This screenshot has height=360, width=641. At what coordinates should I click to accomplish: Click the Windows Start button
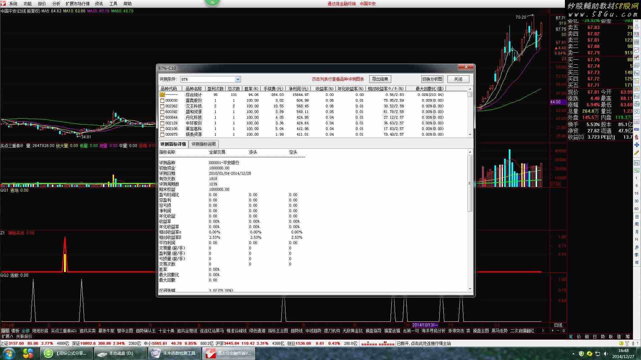(9, 353)
